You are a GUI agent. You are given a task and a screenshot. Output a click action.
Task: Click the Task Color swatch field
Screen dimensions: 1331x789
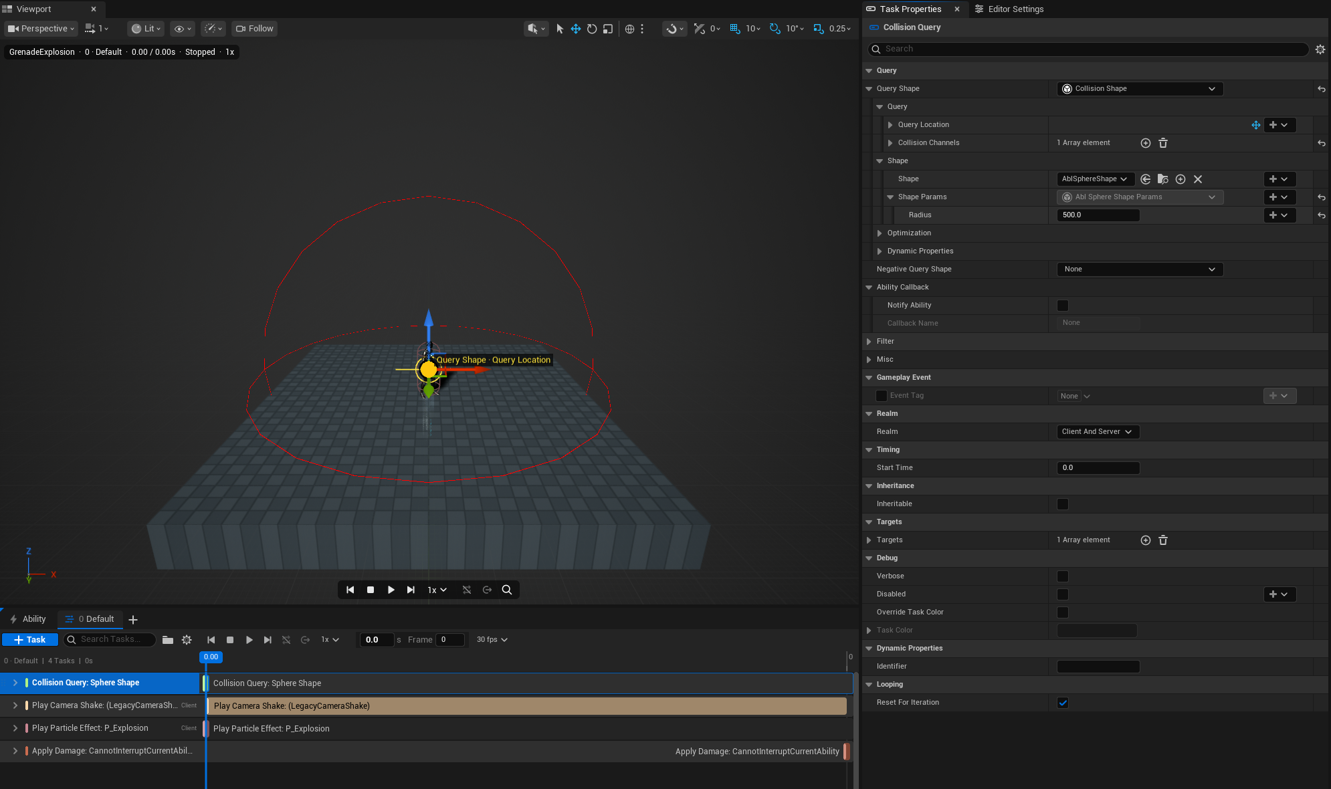click(1097, 631)
